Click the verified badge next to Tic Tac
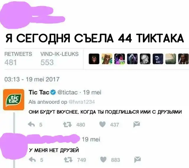This screenshot has height=168, width=189. pos(53,93)
